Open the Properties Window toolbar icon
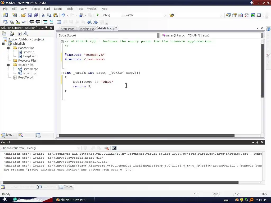Image resolution: width=271 pixels, height=203 pixels. (x=234, y=15)
